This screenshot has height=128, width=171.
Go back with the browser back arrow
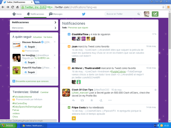tap(3, 7)
